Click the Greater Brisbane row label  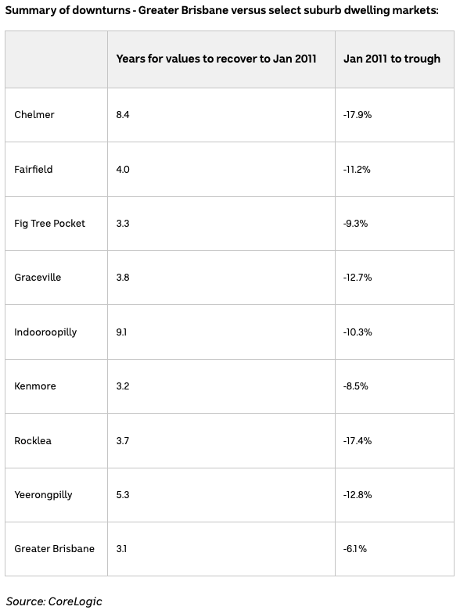(x=55, y=549)
